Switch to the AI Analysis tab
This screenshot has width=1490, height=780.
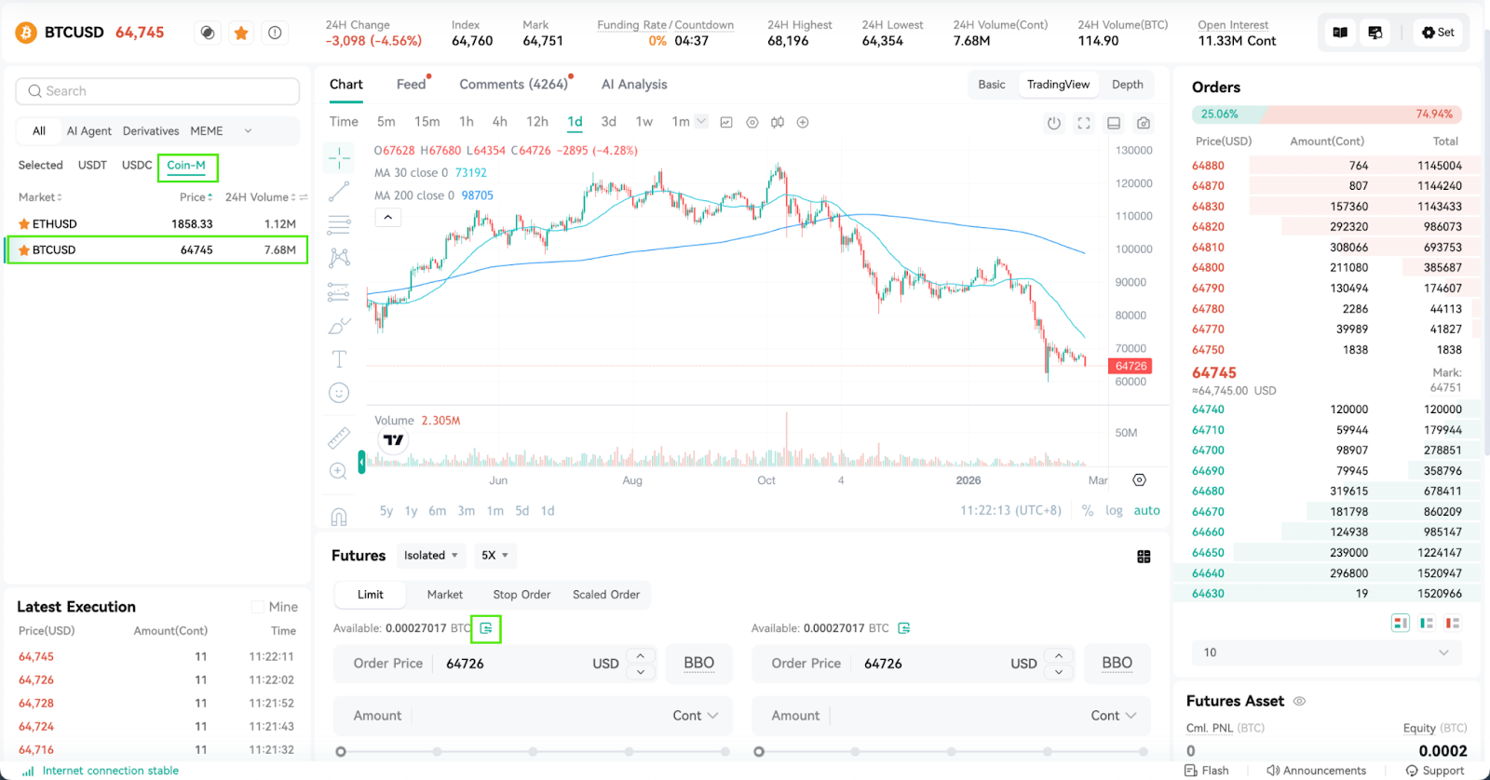click(634, 84)
